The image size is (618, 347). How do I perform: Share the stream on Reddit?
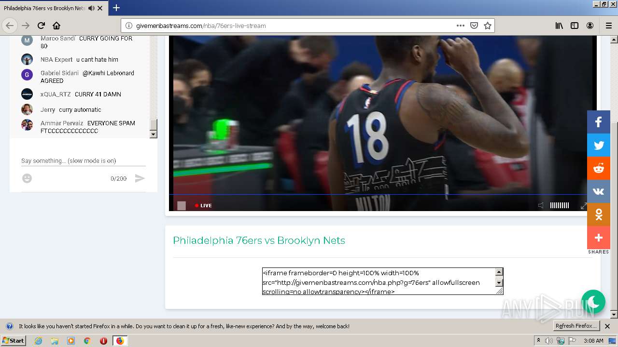(x=598, y=168)
